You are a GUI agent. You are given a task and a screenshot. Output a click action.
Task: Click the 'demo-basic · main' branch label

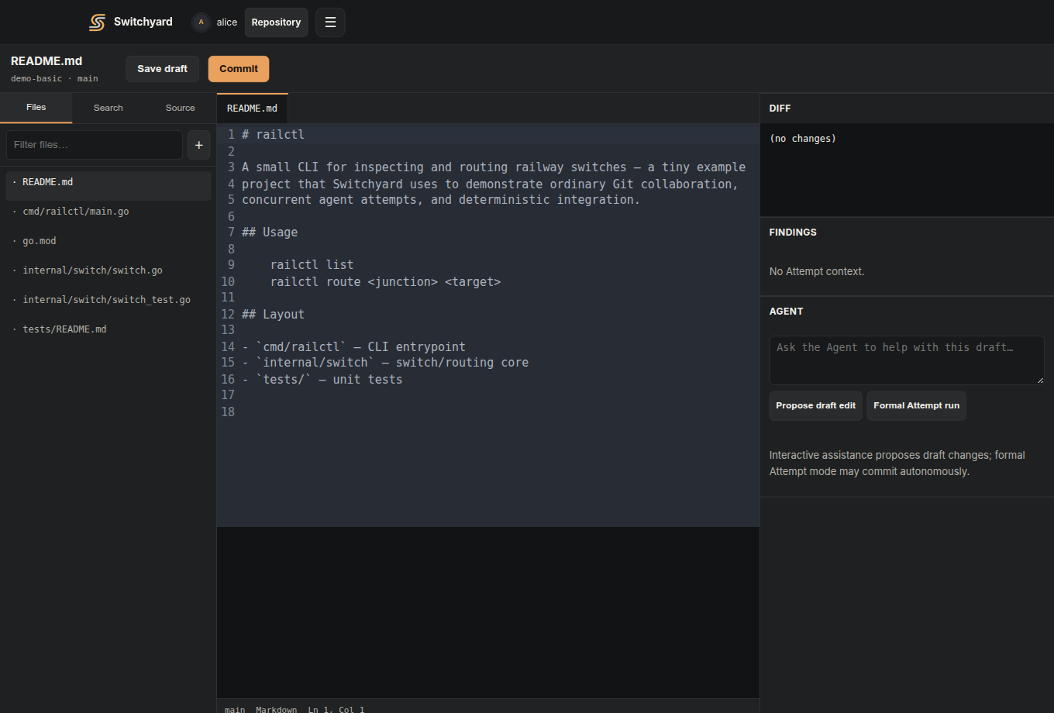click(x=54, y=79)
